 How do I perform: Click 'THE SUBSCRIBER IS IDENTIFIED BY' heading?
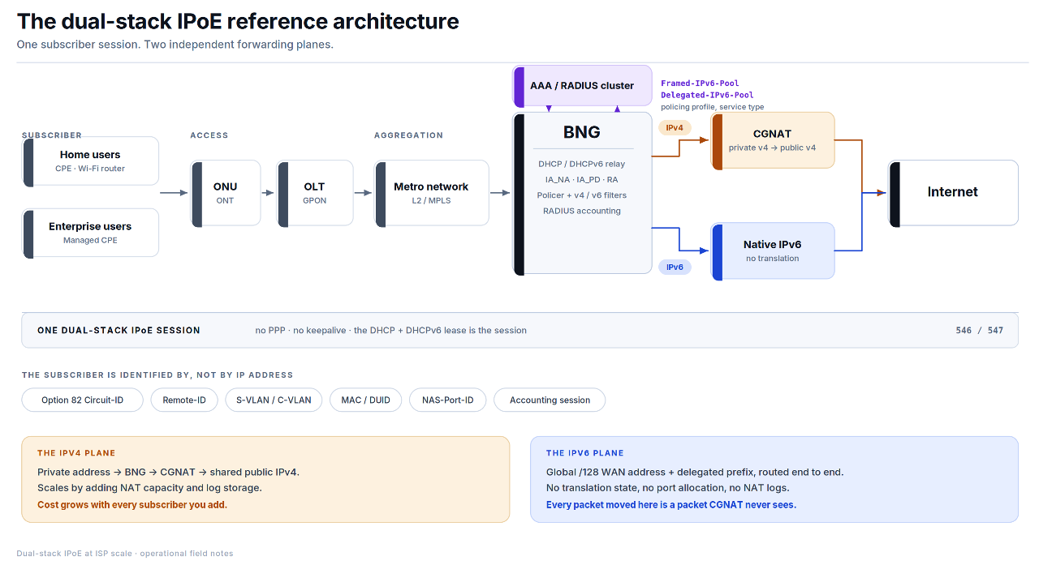(157, 375)
